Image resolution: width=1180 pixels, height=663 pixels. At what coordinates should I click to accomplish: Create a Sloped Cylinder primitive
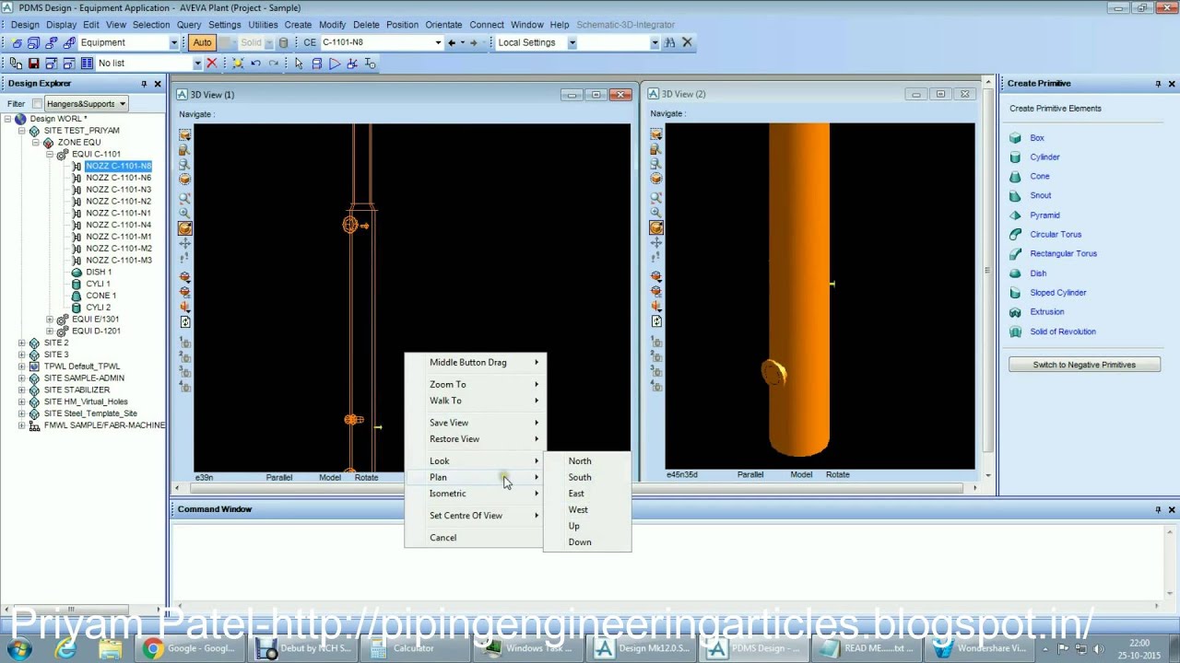[x=1057, y=293]
